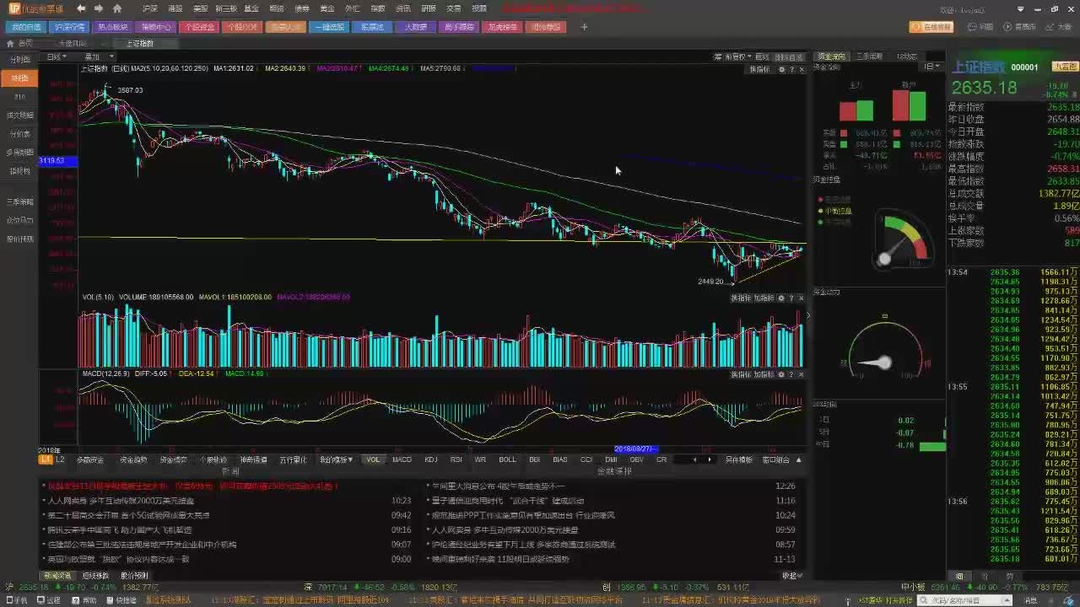Click the 龙虎榜单 button
Viewport: 1080px width, 607px height.
tap(503, 27)
